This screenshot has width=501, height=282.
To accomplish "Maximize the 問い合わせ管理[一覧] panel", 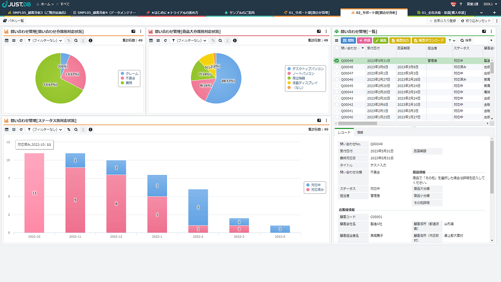I will click(484, 31).
